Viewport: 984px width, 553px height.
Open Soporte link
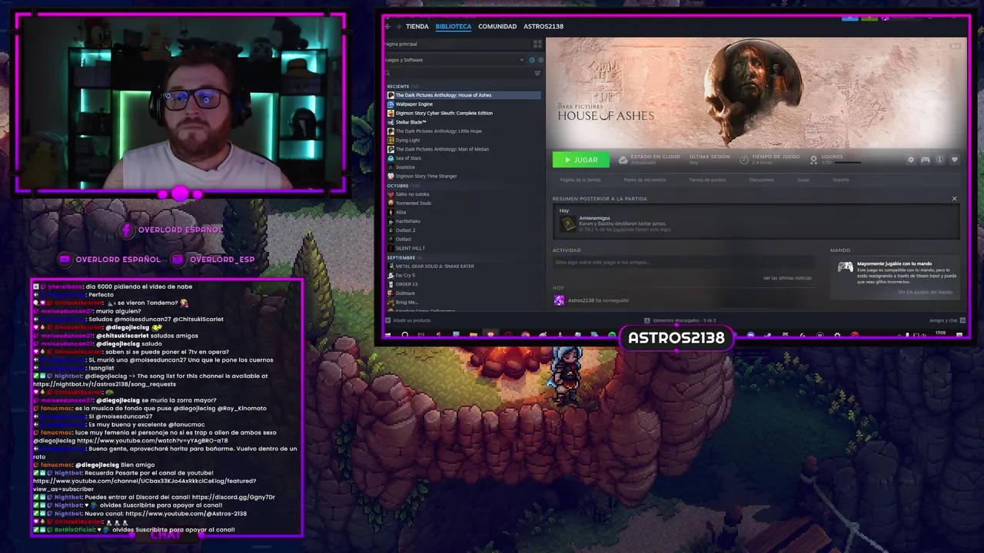pyautogui.click(x=841, y=180)
